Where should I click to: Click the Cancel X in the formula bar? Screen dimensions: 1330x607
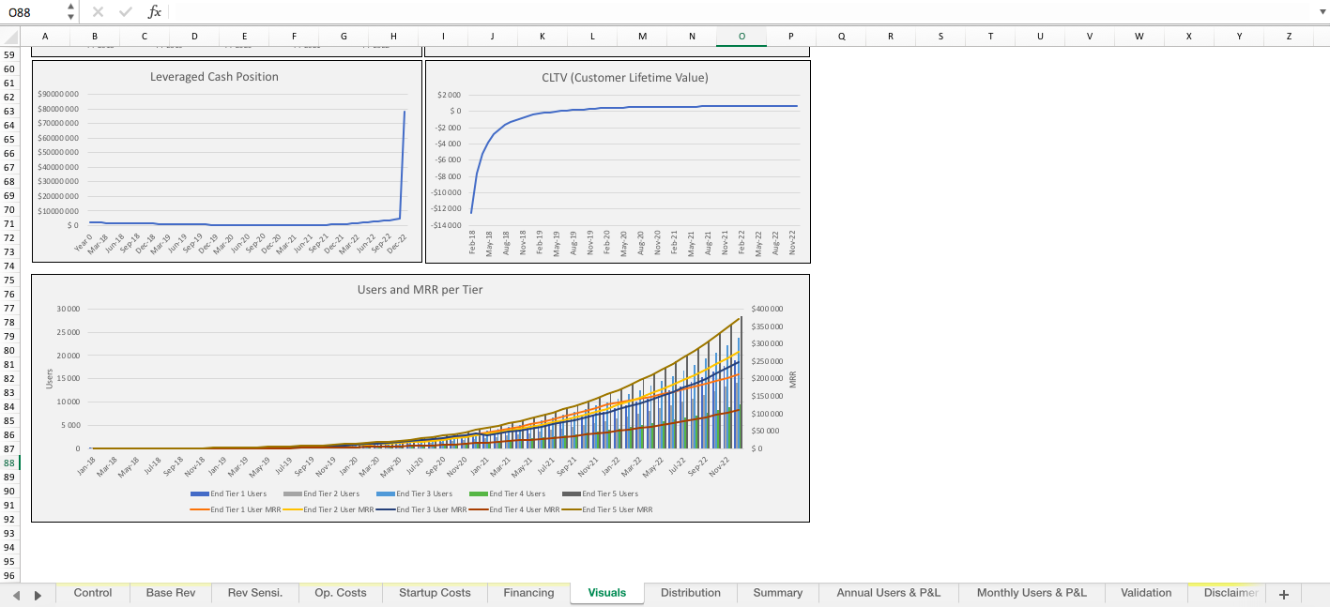pos(99,12)
